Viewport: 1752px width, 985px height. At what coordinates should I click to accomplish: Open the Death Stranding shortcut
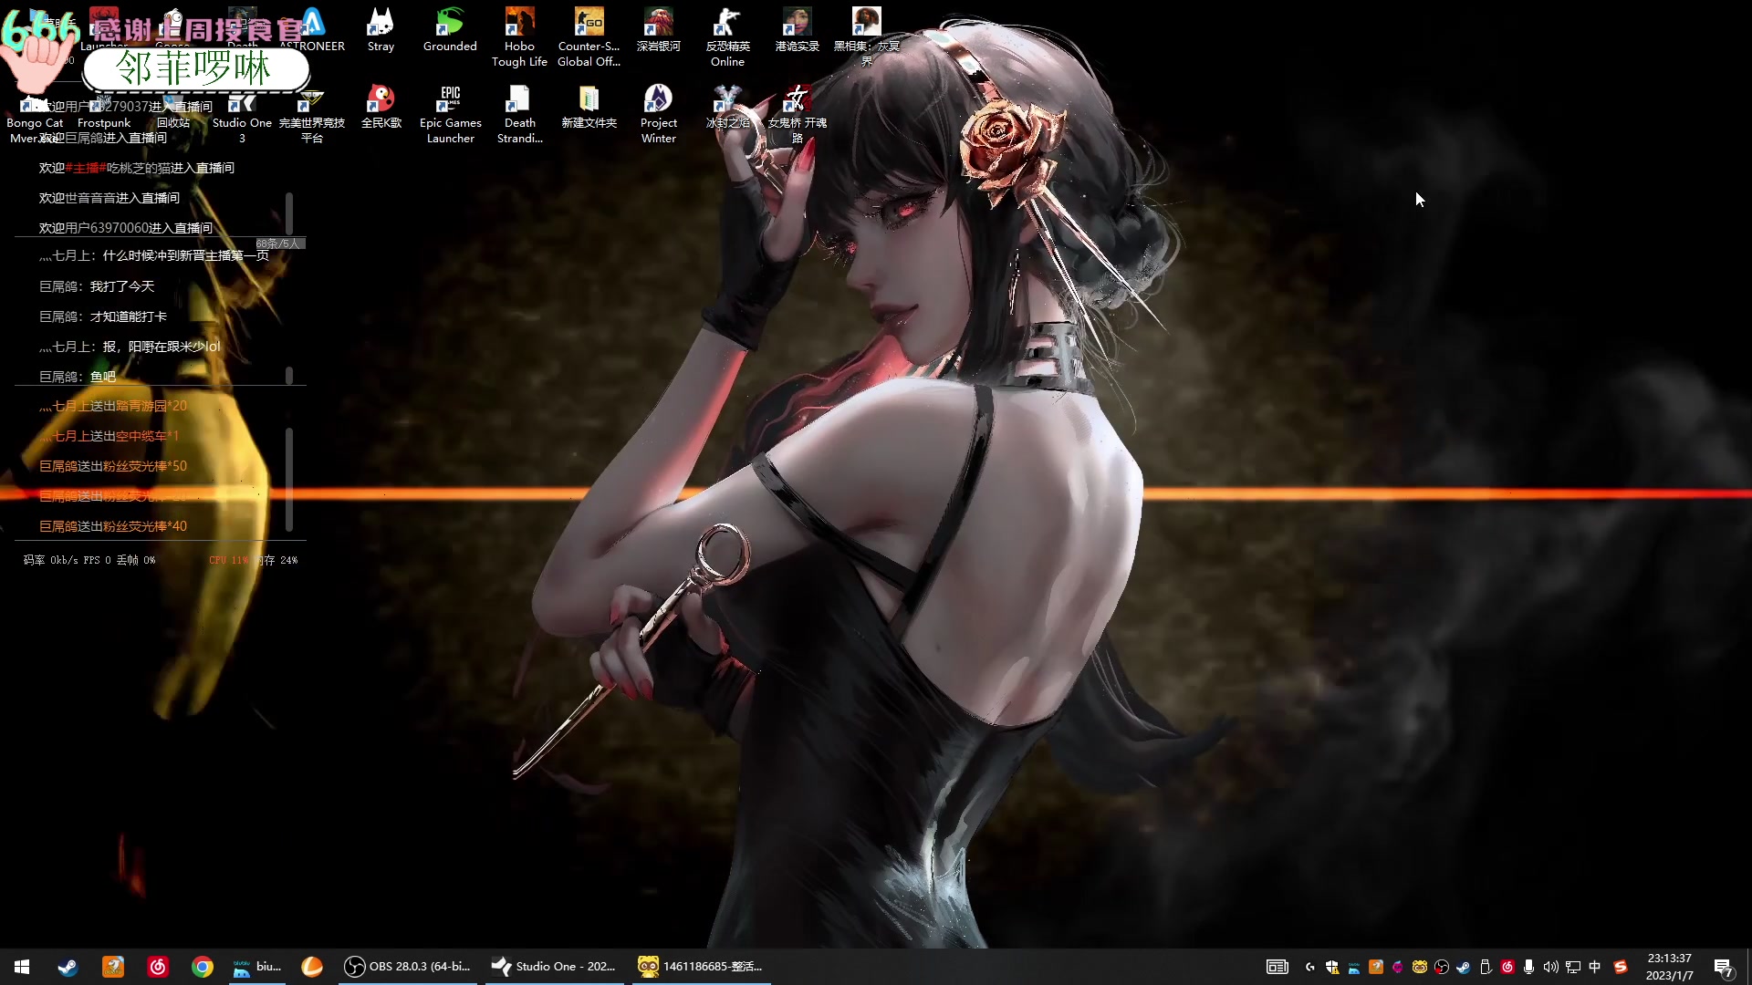click(519, 114)
